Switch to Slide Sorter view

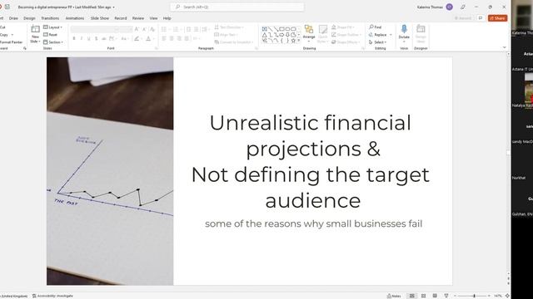pyautogui.click(x=424, y=296)
